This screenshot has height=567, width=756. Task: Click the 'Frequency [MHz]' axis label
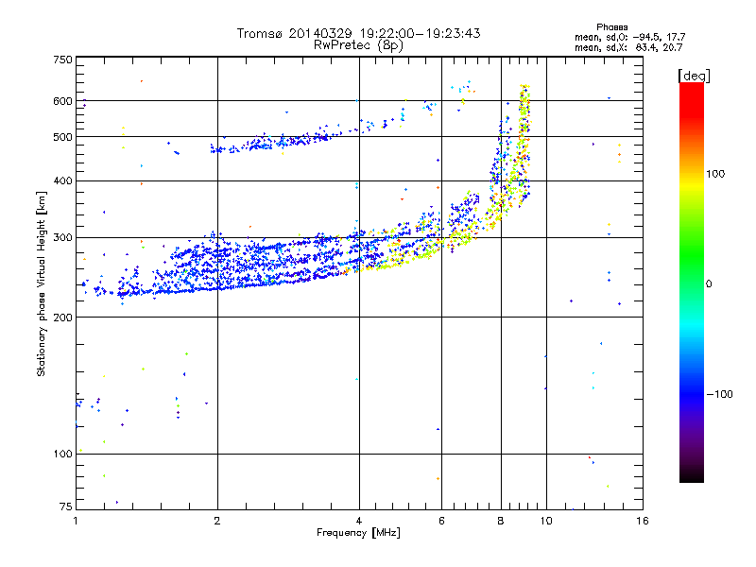tap(358, 532)
